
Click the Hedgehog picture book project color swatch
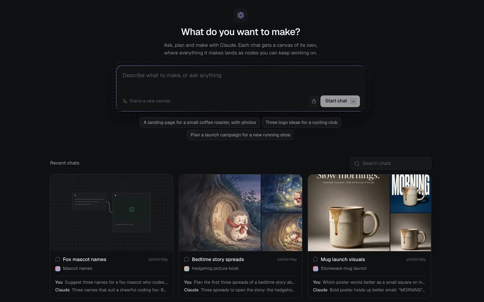point(187,268)
